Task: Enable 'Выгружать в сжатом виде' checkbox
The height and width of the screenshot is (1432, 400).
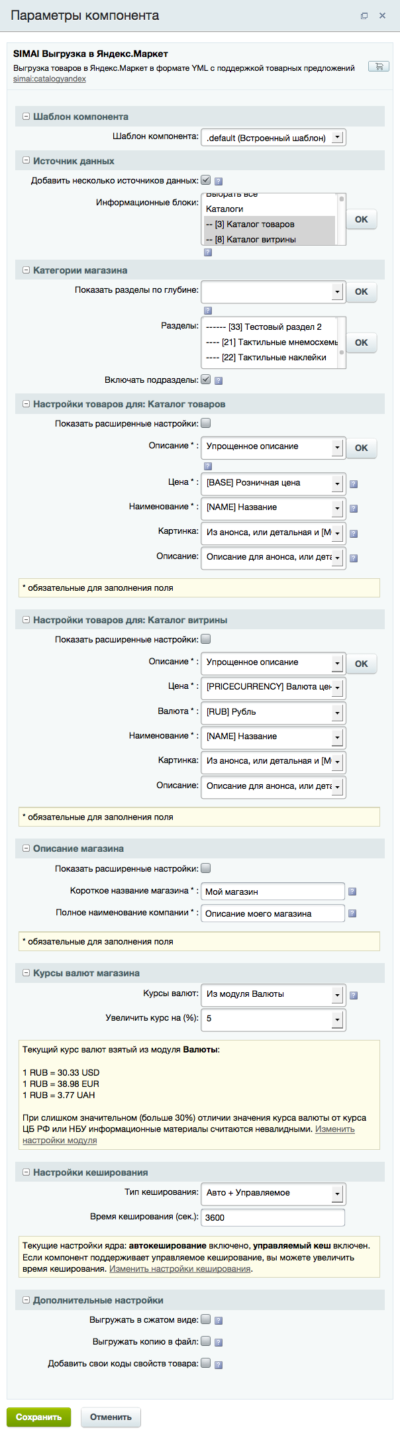Action: click(206, 1319)
